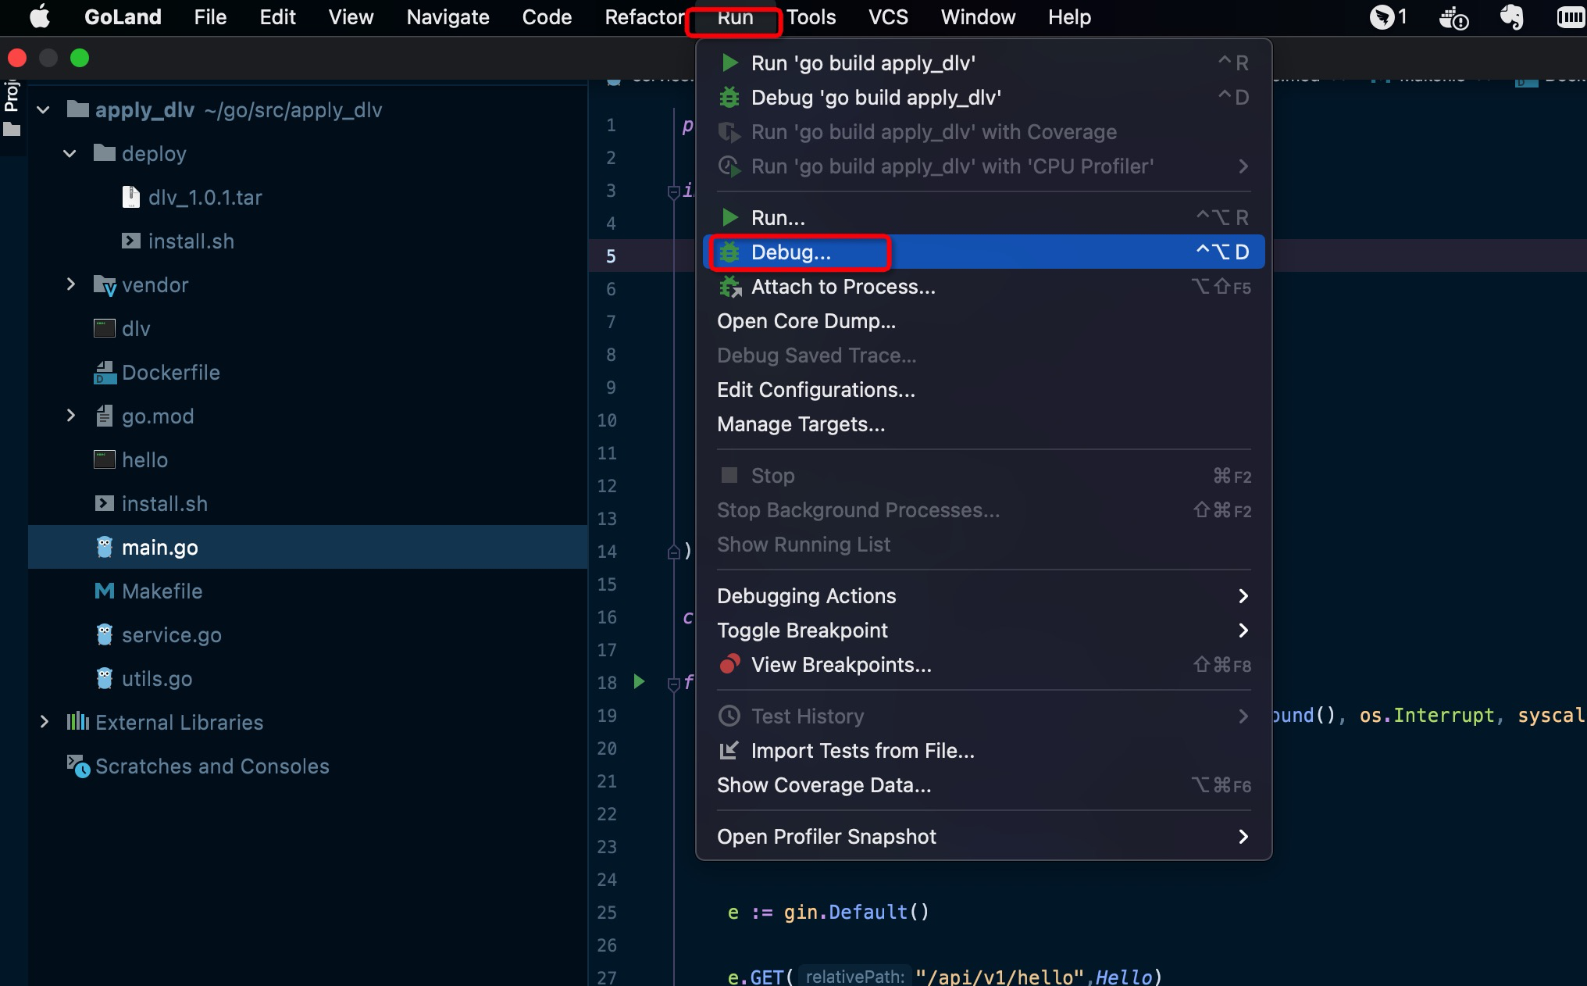Open the Tools menu
Viewport: 1587px width, 986px height.
tap(811, 17)
